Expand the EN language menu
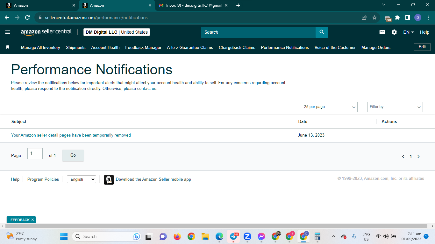 (x=409, y=32)
